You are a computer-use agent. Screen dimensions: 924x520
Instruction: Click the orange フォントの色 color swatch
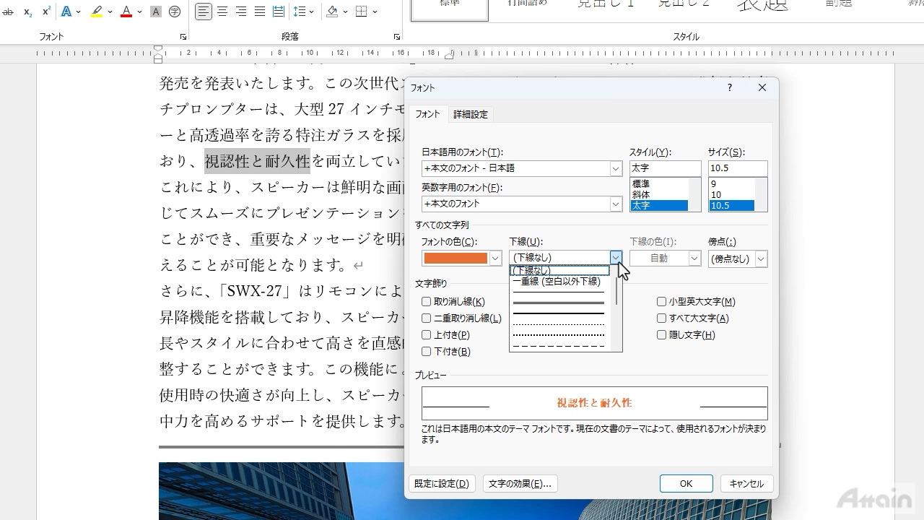[x=455, y=259]
